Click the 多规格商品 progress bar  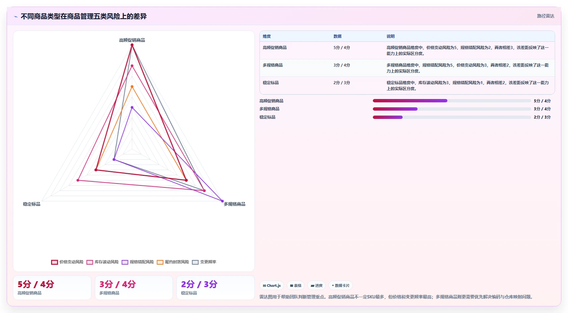point(452,109)
